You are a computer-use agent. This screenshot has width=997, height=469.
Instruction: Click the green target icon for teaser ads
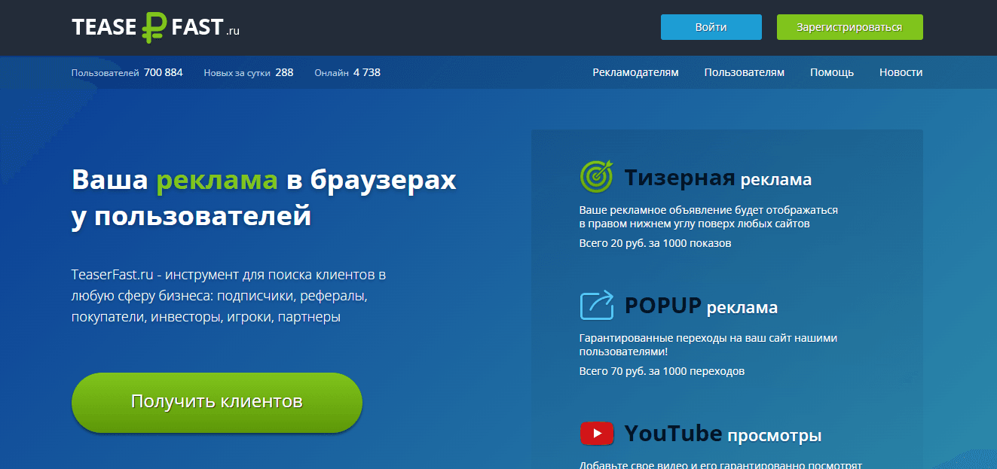coord(596,178)
